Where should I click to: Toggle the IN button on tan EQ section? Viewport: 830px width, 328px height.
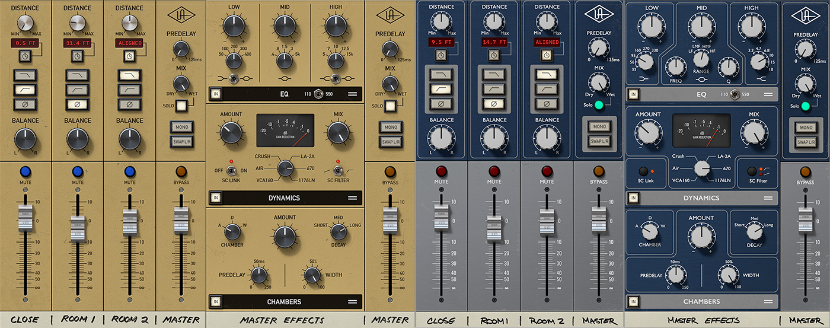[215, 94]
